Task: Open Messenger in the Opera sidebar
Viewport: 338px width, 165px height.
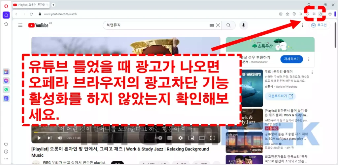Action: (6, 81)
